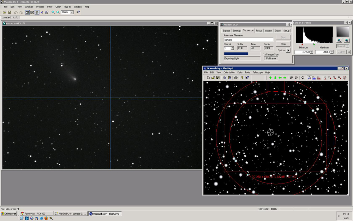Green maximum marker under histogram
The height and width of the screenshot is (221, 353).
[314, 44]
